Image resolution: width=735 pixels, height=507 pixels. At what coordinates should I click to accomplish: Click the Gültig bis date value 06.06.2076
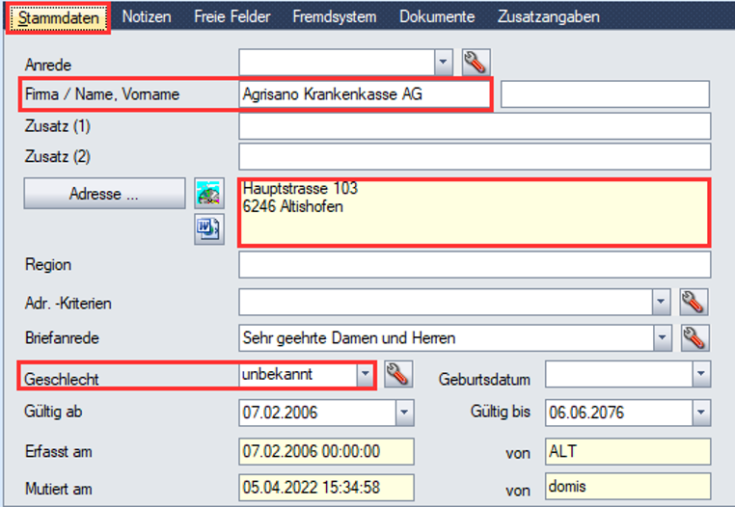point(586,413)
